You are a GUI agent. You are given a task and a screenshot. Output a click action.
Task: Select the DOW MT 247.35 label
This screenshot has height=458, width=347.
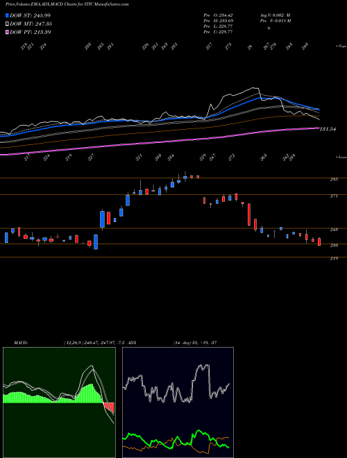(31, 24)
